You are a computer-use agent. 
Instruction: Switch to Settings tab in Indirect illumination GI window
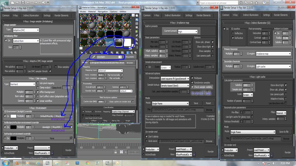click(266, 15)
